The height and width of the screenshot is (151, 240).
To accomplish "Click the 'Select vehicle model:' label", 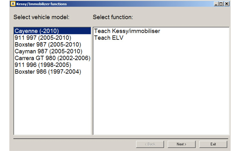I will pyautogui.click(x=43, y=17).
